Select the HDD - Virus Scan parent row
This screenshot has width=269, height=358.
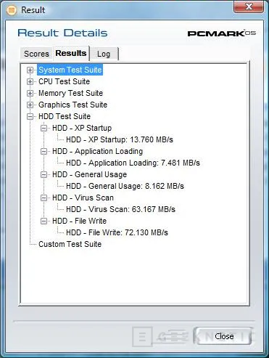coord(83,198)
